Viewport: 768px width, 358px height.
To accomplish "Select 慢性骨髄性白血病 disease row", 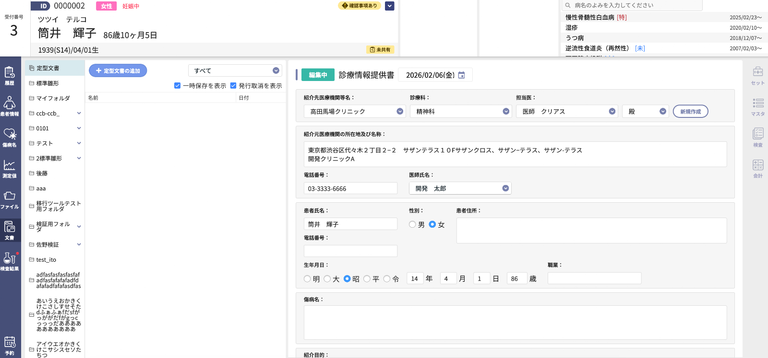I will point(663,17).
